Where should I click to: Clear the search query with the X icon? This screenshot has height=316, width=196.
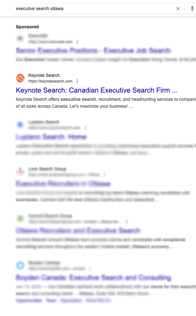coord(178,9)
